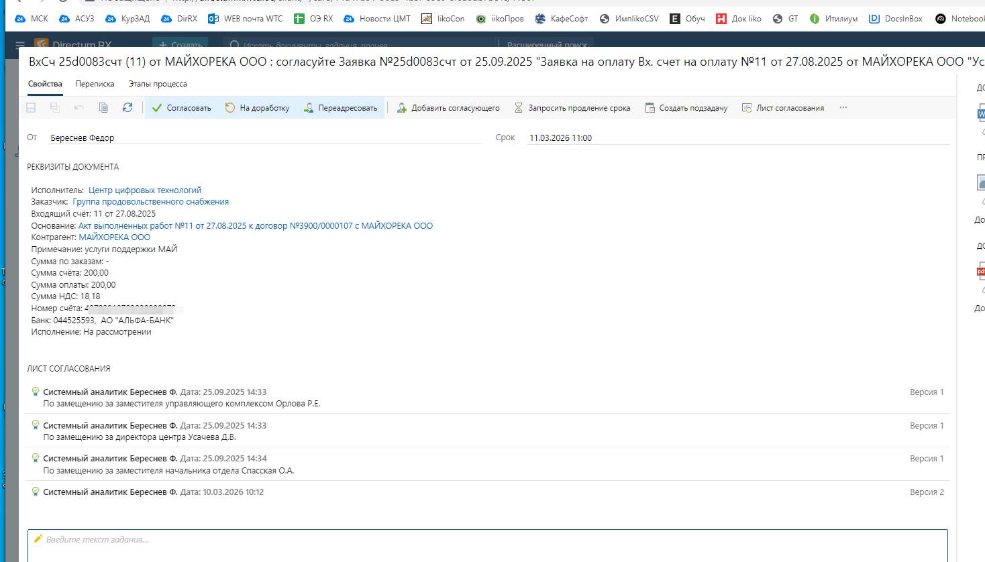Select the Свойства tab
This screenshot has height=562, width=985.
pyautogui.click(x=45, y=84)
